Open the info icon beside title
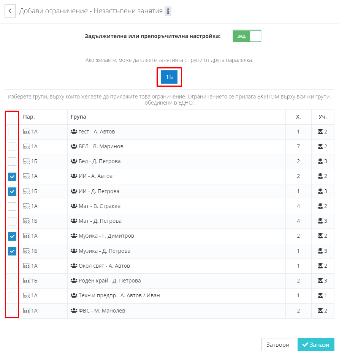The image size is (339, 357). [x=168, y=11]
